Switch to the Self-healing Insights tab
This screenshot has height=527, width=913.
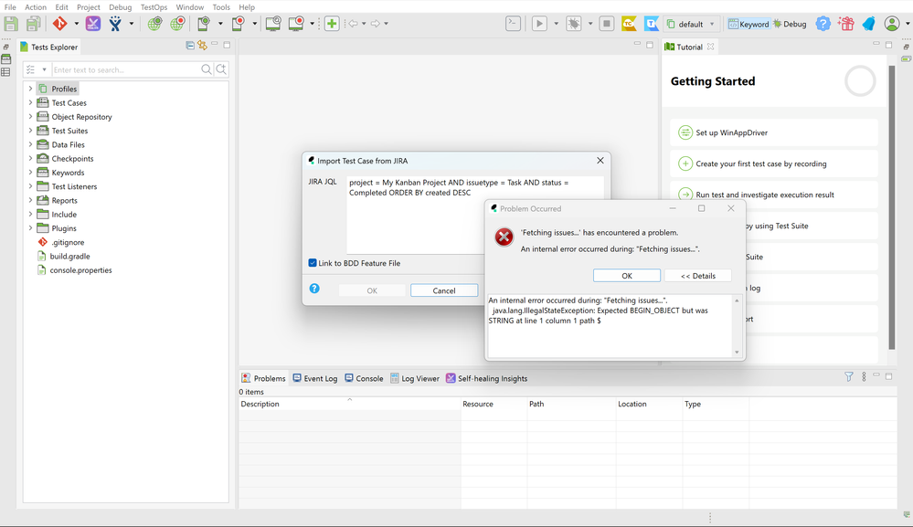[487, 378]
